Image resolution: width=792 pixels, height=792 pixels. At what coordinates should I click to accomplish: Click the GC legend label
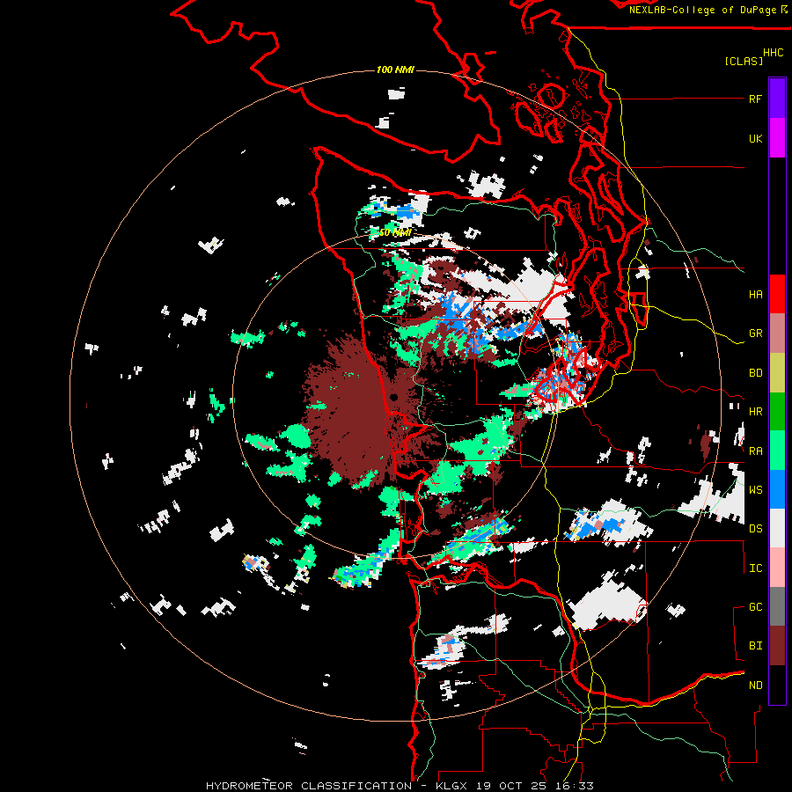coord(755,607)
